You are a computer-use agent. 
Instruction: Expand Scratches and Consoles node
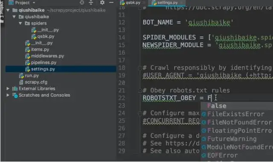click(8, 95)
